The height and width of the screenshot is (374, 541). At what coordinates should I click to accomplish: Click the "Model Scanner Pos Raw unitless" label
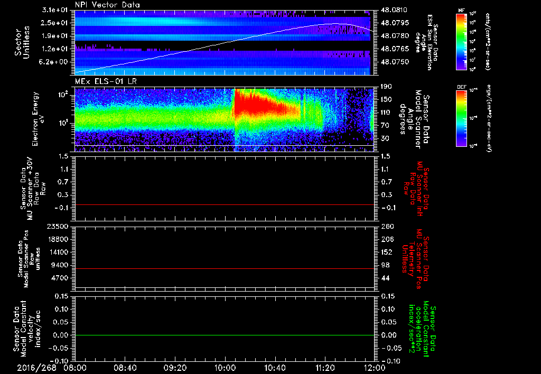29,259
